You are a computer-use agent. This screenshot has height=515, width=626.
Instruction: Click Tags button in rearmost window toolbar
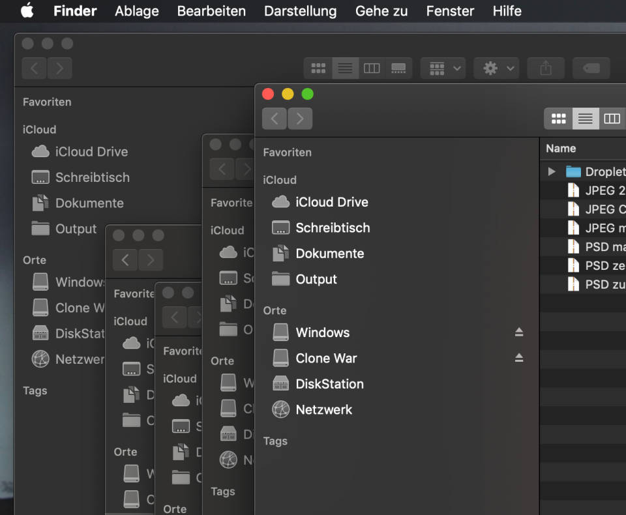(x=591, y=68)
